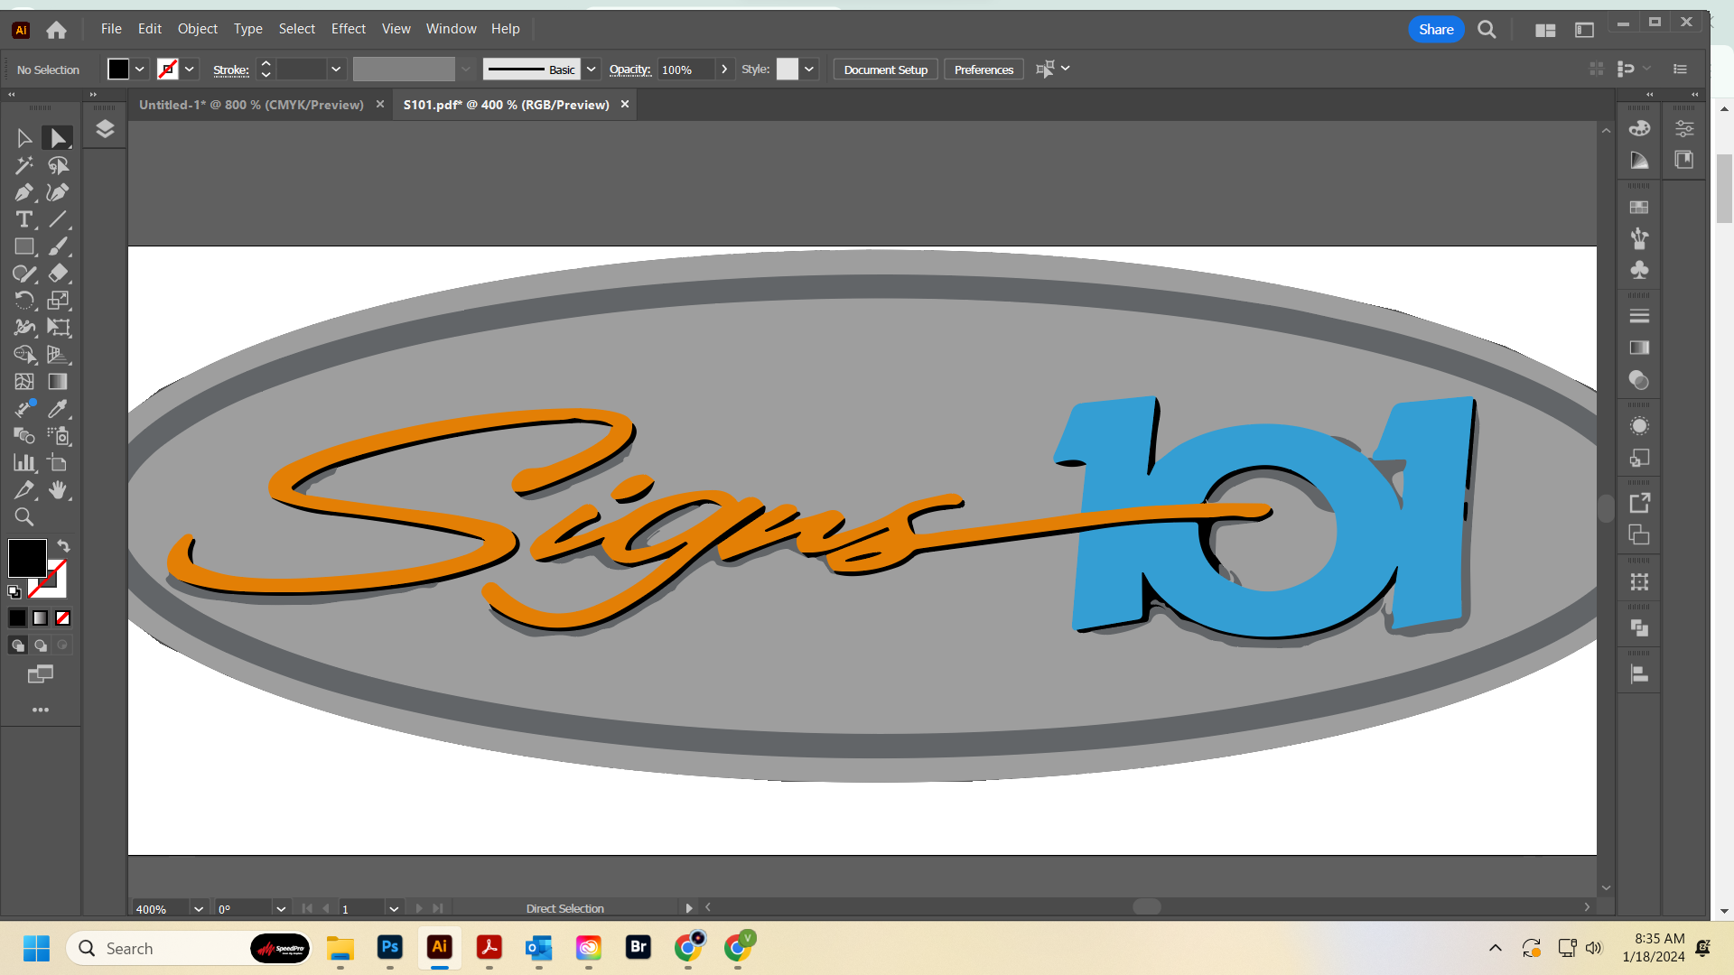The height and width of the screenshot is (975, 1734).
Task: Open the Pathfinder panel icon
Action: pyautogui.click(x=1639, y=627)
